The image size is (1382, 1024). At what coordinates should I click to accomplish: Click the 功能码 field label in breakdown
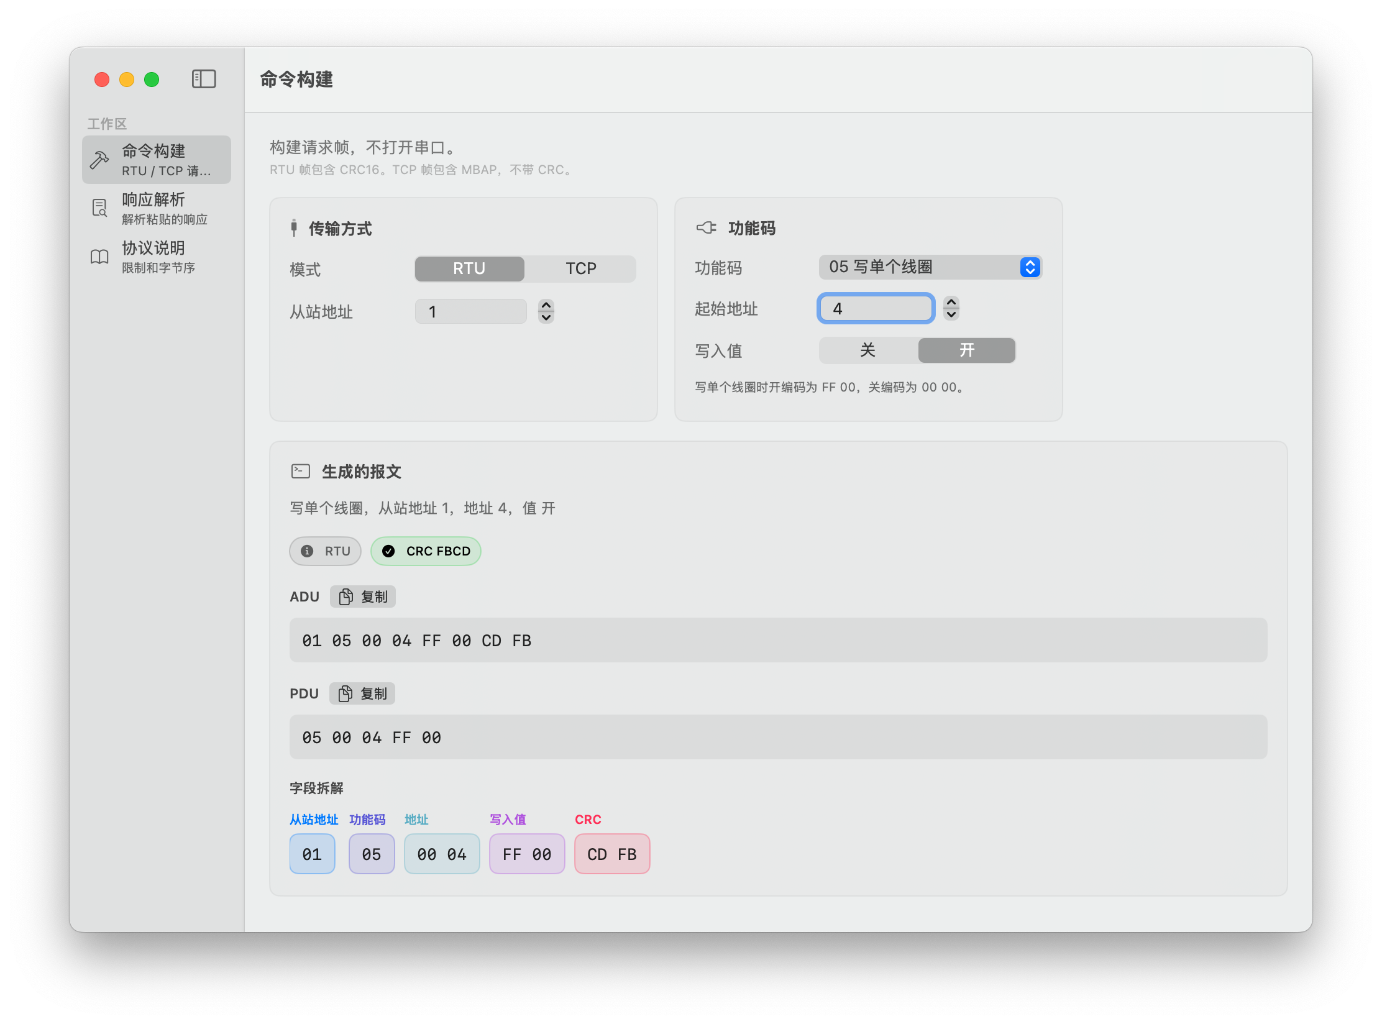click(x=367, y=820)
